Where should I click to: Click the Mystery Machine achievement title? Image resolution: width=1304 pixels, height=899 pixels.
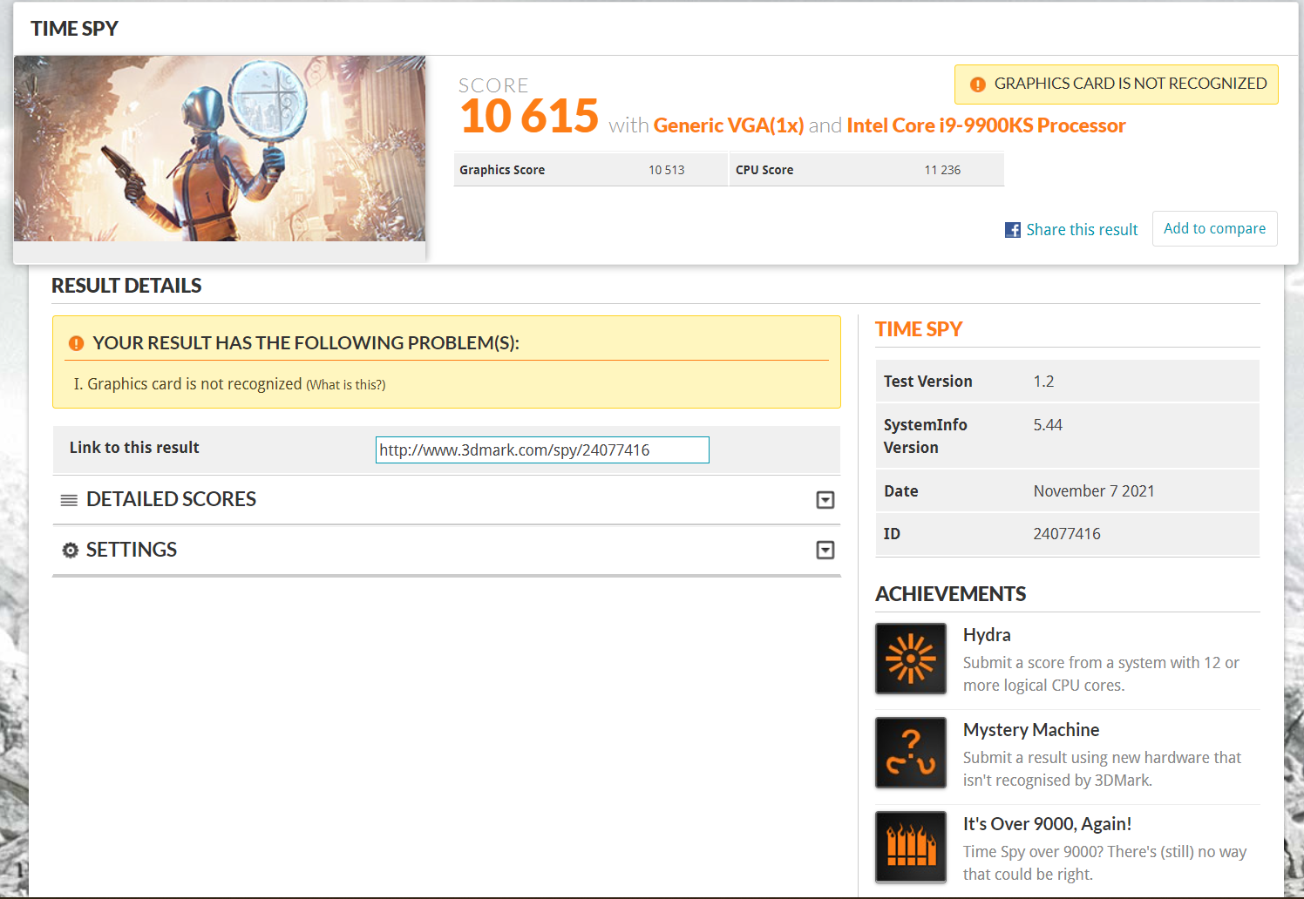coord(1031,730)
